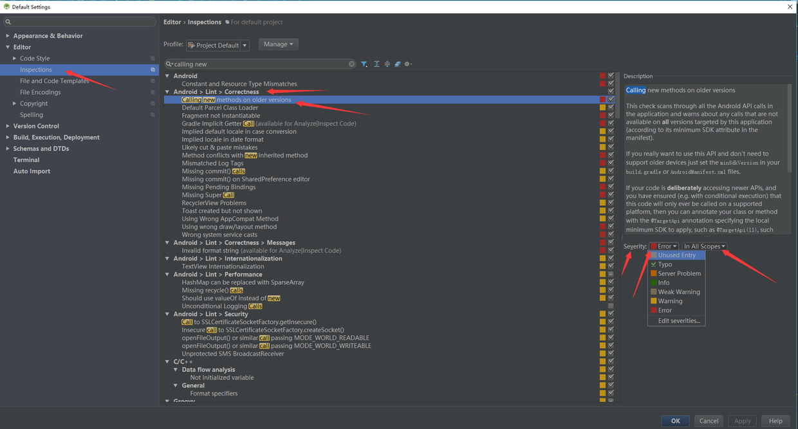Toggle checkbox for Format specifiers inspection
This screenshot has width=798, height=429.
pos(611,394)
